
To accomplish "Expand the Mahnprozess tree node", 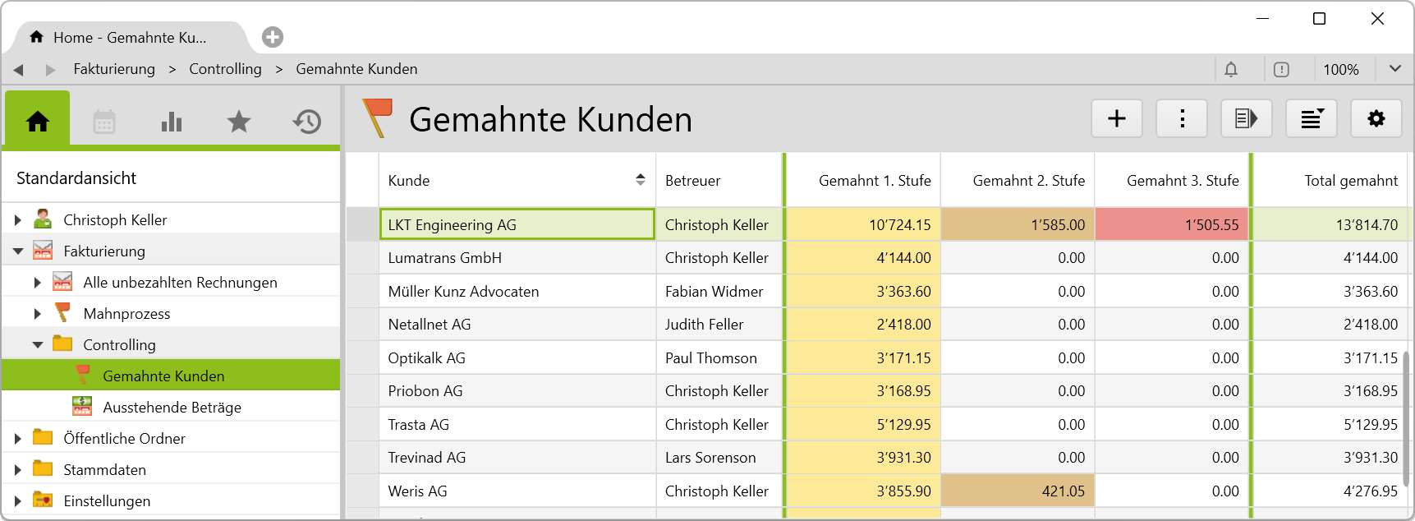I will pyautogui.click(x=38, y=314).
